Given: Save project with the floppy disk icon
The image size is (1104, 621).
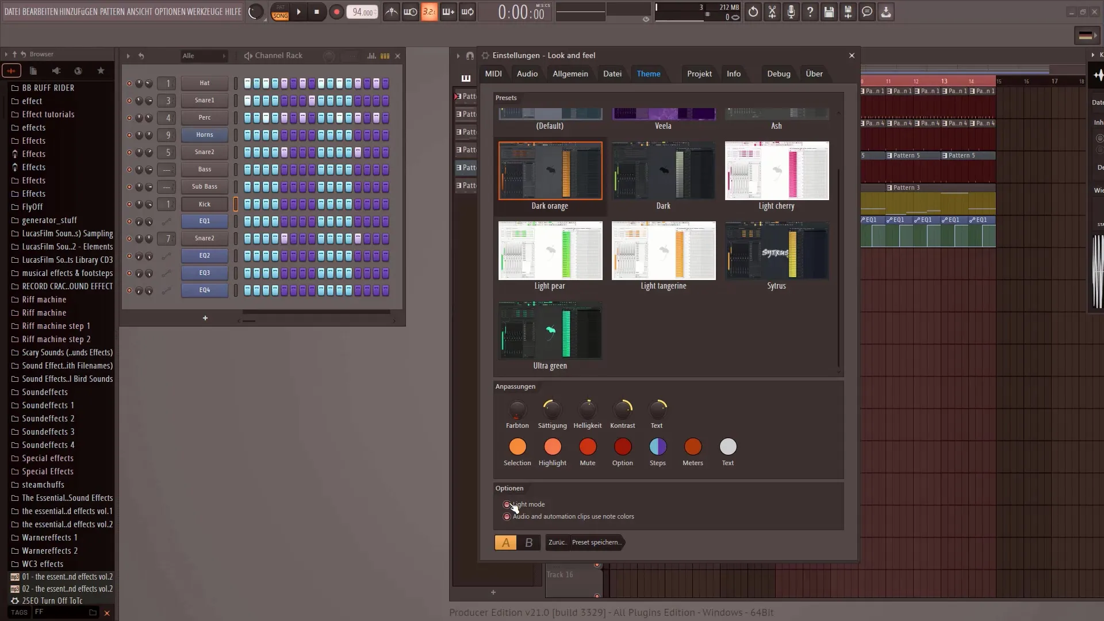Looking at the screenshot, I should click(829, 11).
